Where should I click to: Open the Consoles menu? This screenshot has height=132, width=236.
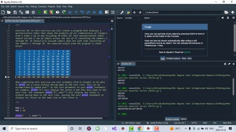coord(42,7)
